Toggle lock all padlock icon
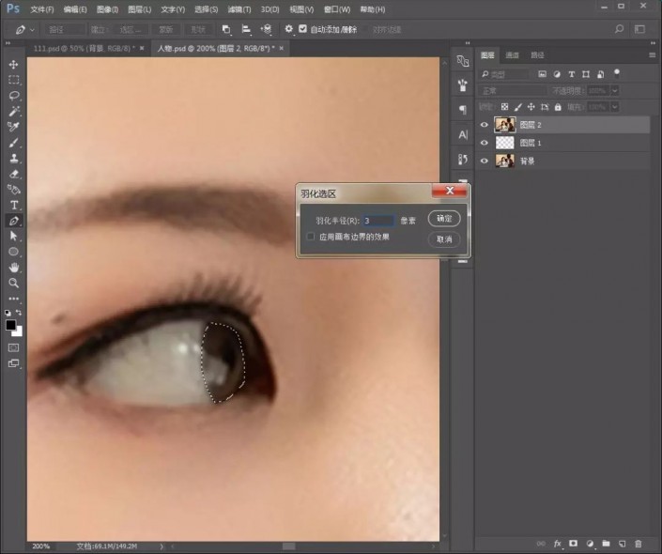Viewport: 662px width, 554px height. point(558,107)
